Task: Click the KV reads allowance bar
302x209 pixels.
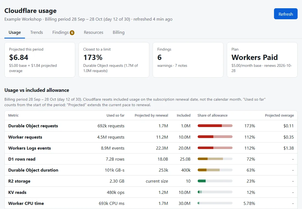Action: pos(215,192)
